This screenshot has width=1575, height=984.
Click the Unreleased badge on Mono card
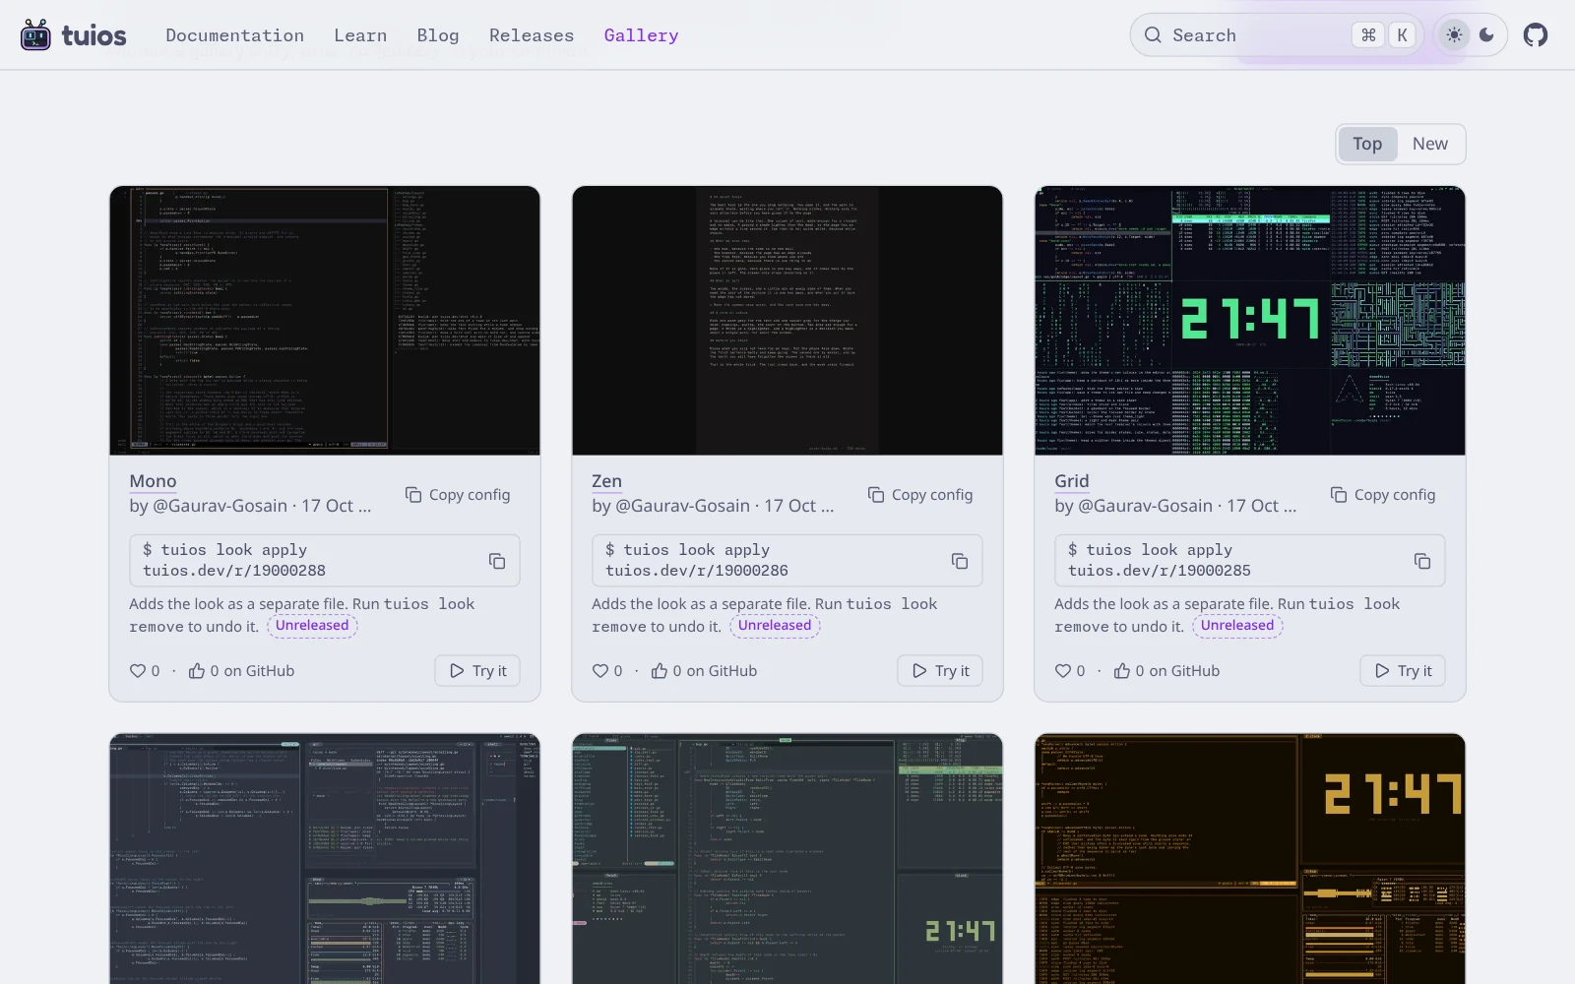tap(312, 626)
